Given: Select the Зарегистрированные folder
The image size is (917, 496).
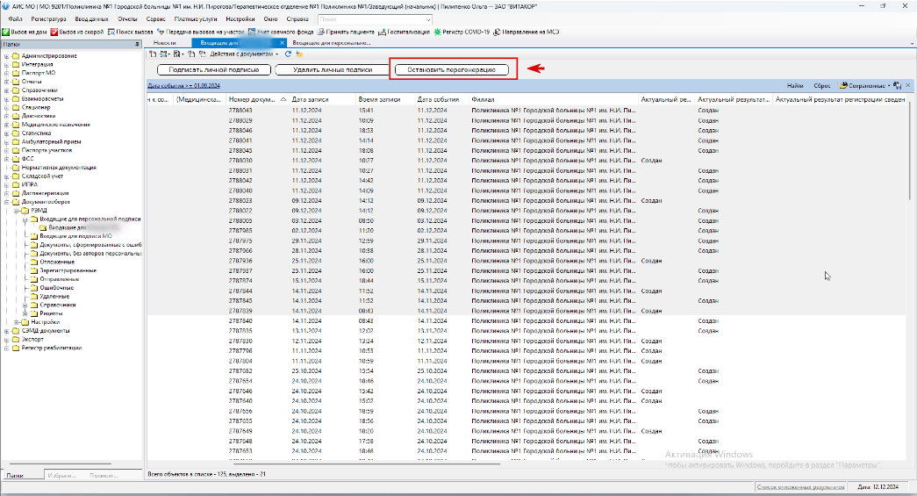Looking at the screenshot, I should pos(68,270).
